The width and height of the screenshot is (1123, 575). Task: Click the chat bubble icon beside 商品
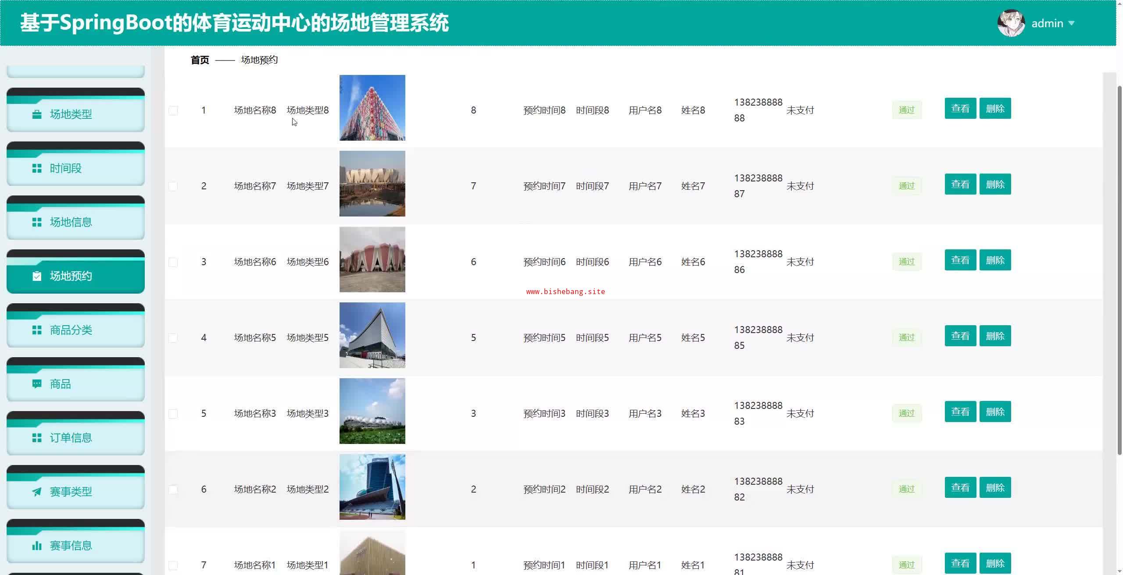point(37,384)
